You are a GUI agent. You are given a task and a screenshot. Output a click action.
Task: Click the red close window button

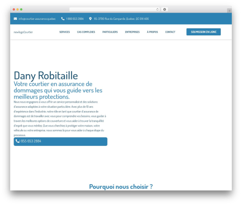pyautogui.click(x=14, y=9)
